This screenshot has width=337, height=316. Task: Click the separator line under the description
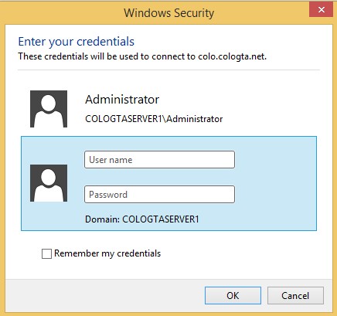[168, 70]
